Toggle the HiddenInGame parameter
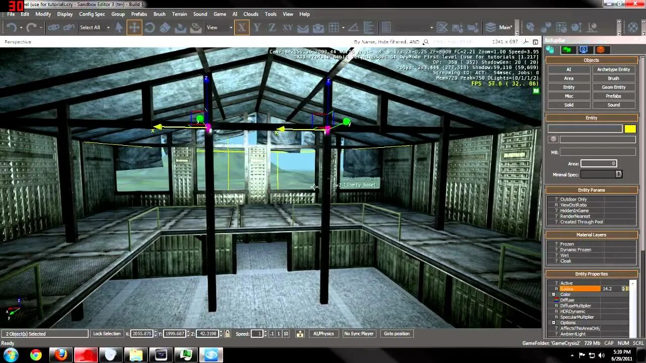The height and width of the screenshot is (363, 646). [x=574, y=210]
